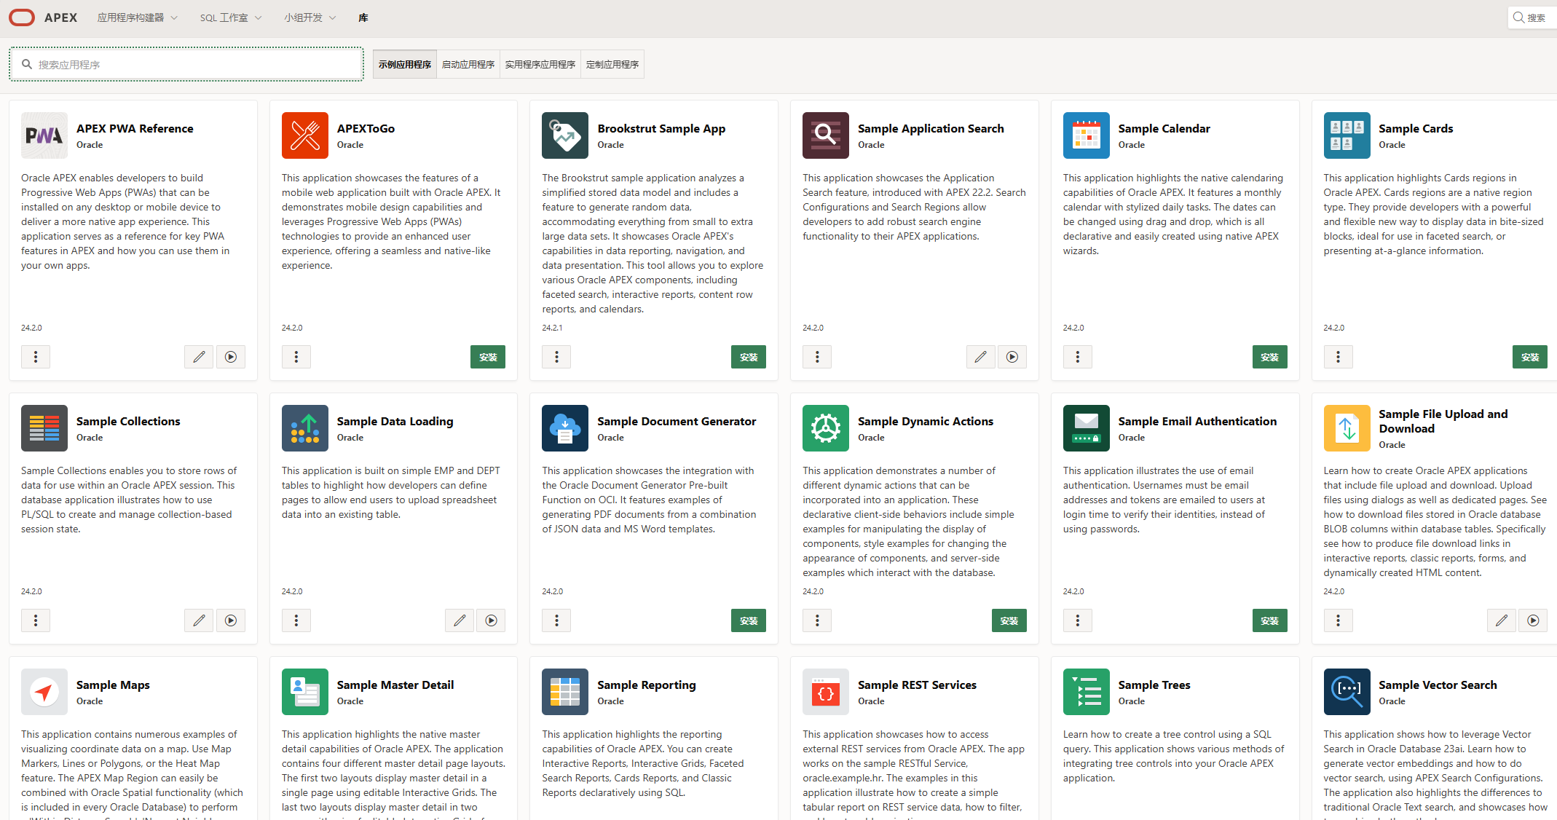Click the Sample Calendar app icon

pyautogui.click(x=1087, y=135)
